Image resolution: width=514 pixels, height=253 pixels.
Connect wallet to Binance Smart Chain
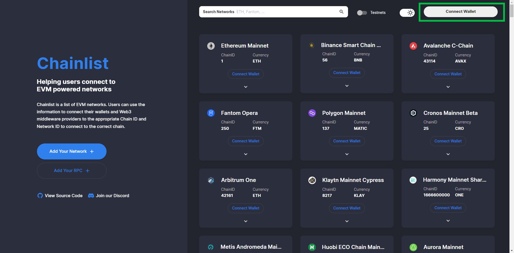coord(347,73)
